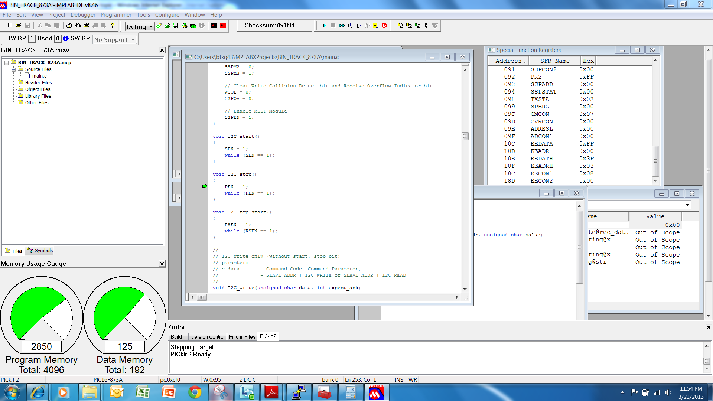The image size is (713, 401).
Task: Click the Reset processor yellow icon
Action: tap(376, 26)
